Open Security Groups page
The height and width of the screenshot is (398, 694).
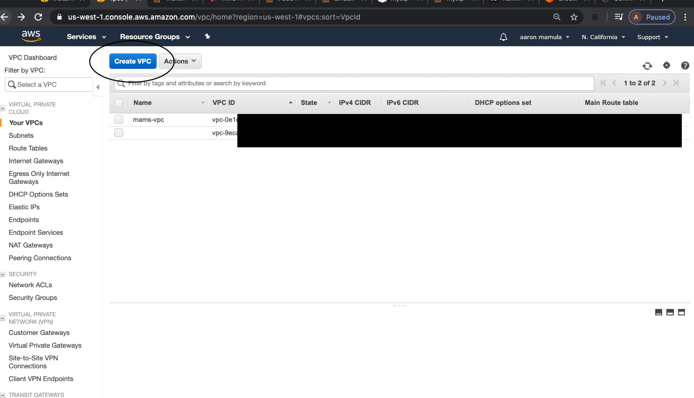tap(33, 298)
